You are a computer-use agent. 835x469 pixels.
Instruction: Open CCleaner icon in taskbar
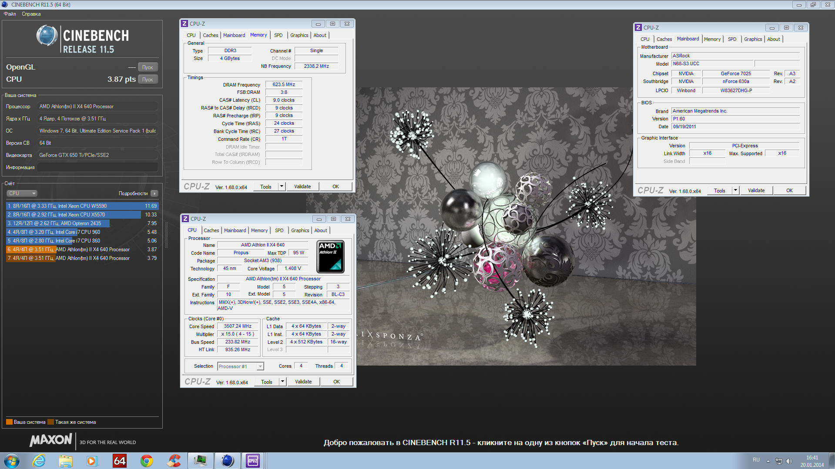click(x=174, y=461)
